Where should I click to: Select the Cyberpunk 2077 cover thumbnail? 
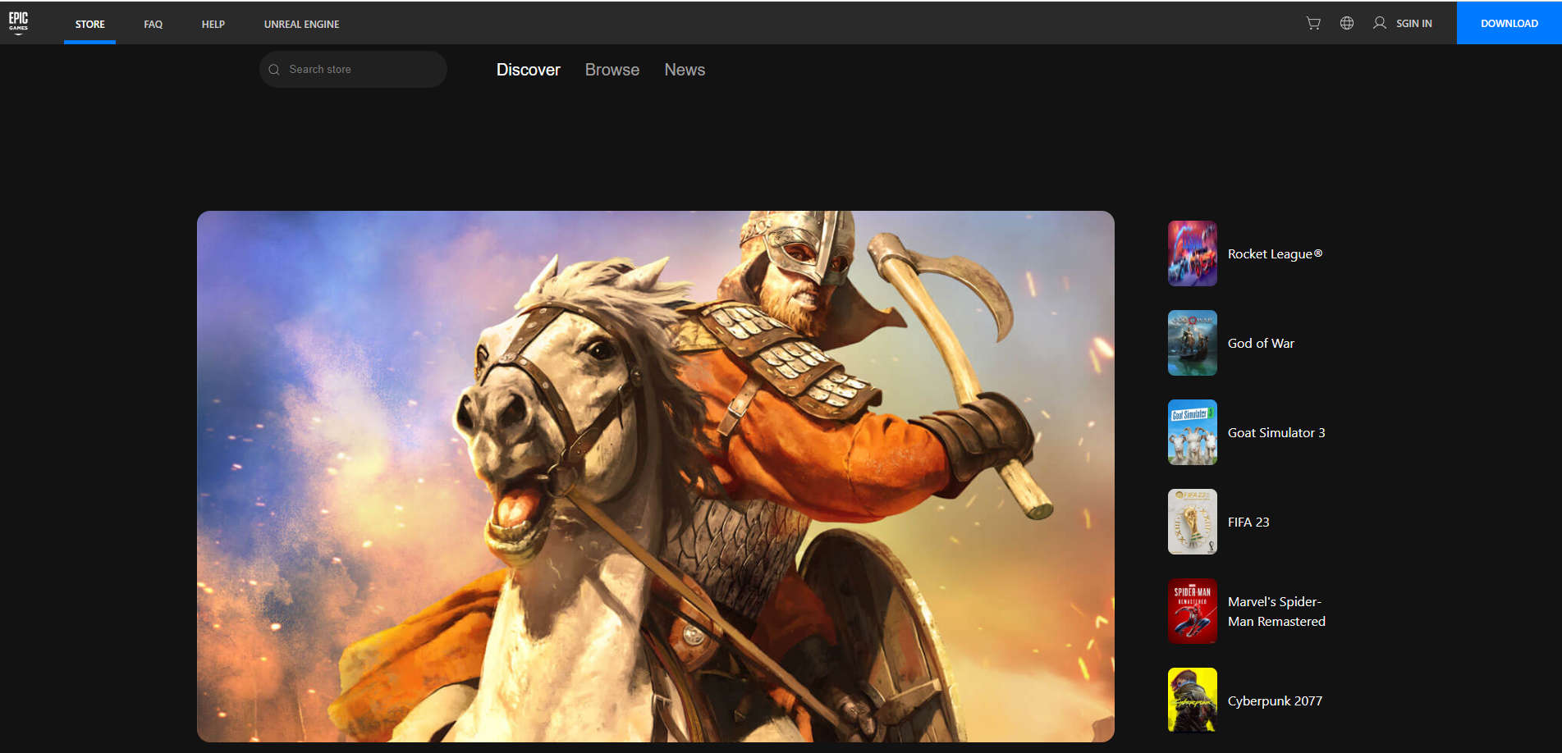click(x=1193, y=701)
